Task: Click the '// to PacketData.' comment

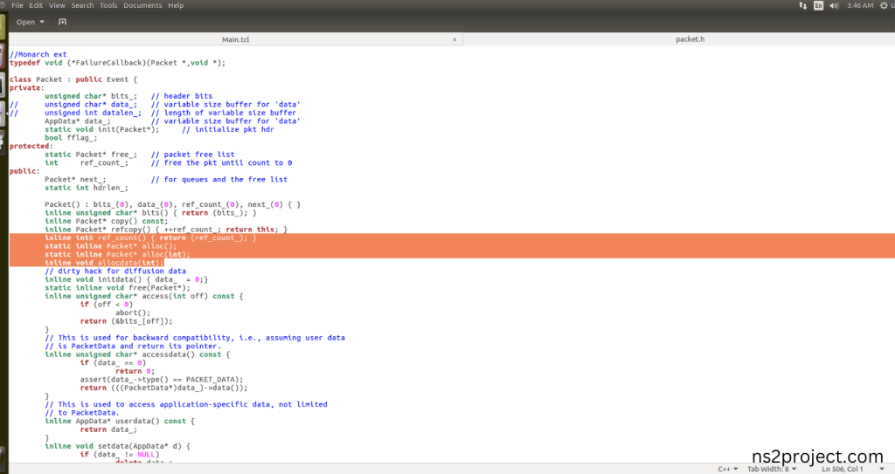Action: pos(81,413)
